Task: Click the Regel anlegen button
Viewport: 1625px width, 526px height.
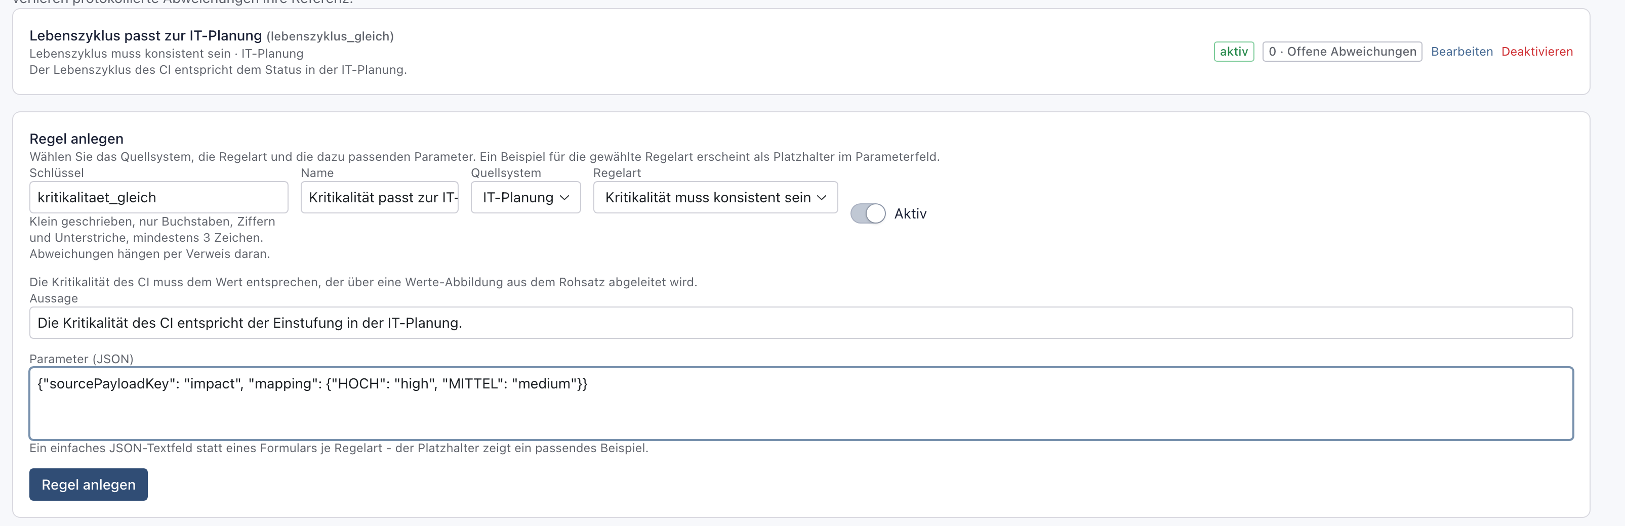Action: click(x=88, y=485)
